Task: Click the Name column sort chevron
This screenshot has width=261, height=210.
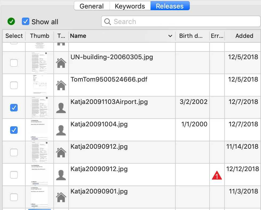Action: tap(170, 36)
